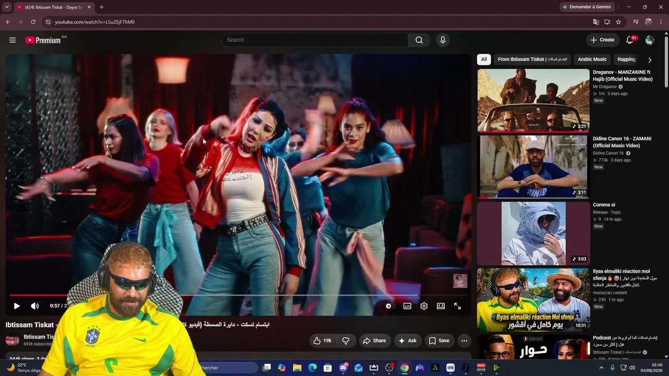Open Chrome media controls icon
Viewport: 669px width, 376px height.
coord(636,22)
